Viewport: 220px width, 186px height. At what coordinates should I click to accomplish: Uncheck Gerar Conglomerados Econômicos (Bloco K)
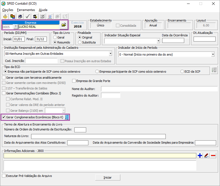point(33,117)
